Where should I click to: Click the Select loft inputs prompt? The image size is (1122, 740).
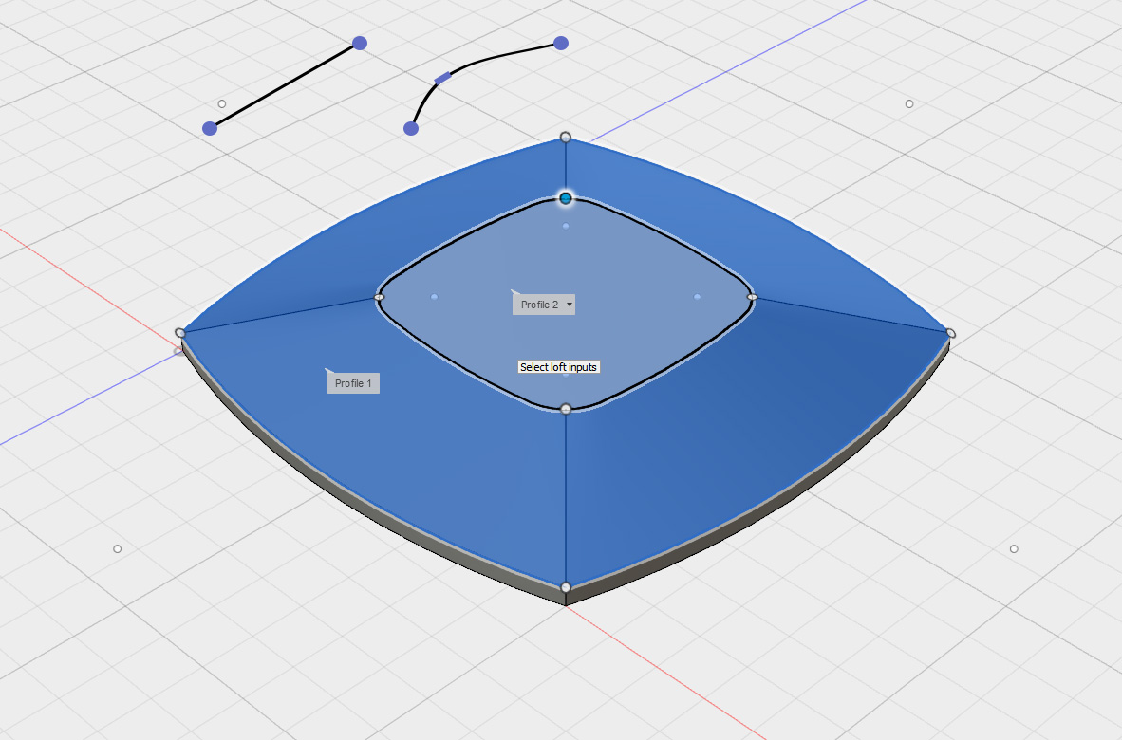tap(558, 365)
